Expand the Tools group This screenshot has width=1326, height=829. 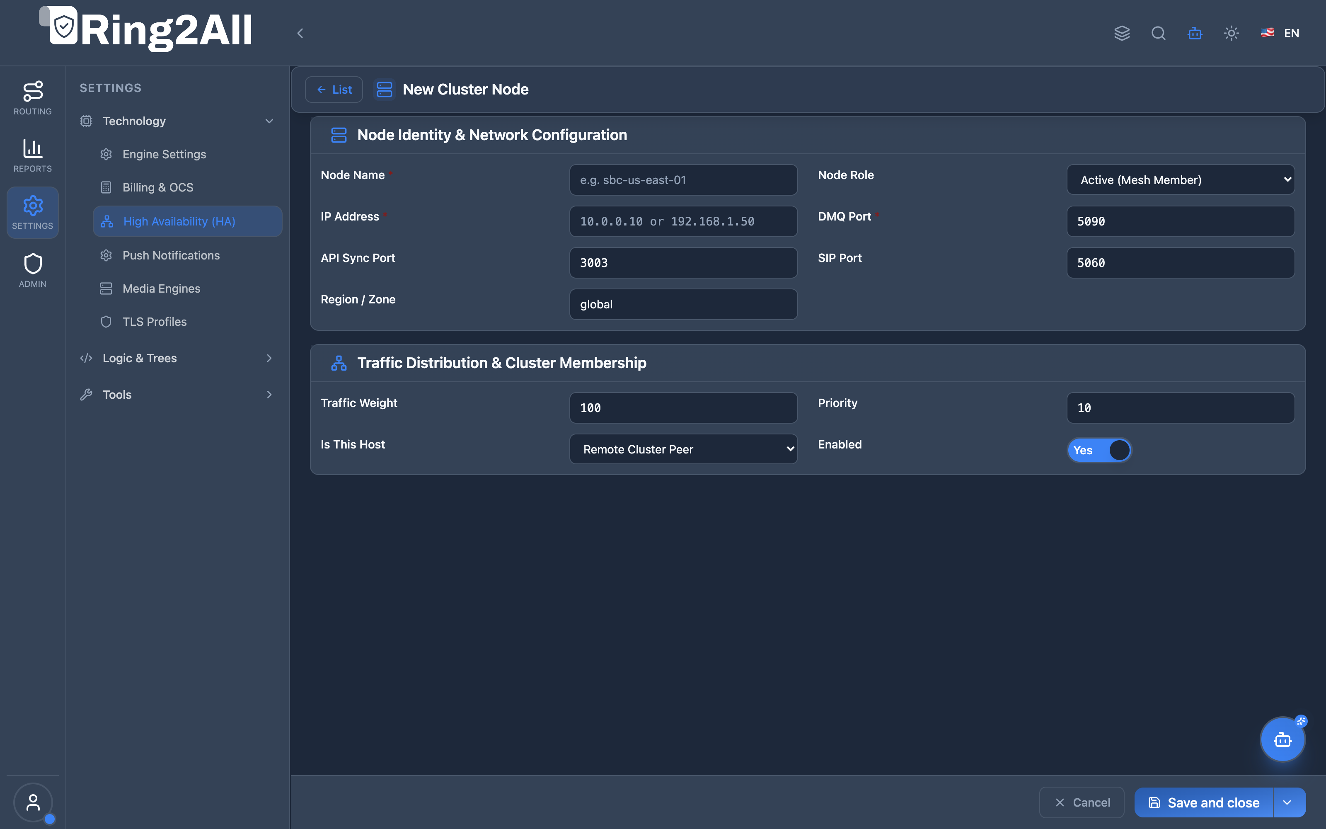click(x=177, y=395)
